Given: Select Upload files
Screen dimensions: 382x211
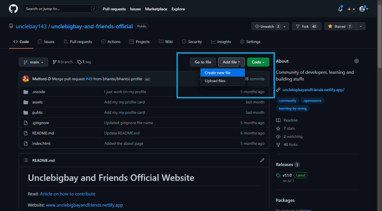Looking at the screenshot, I should [223, 81].
